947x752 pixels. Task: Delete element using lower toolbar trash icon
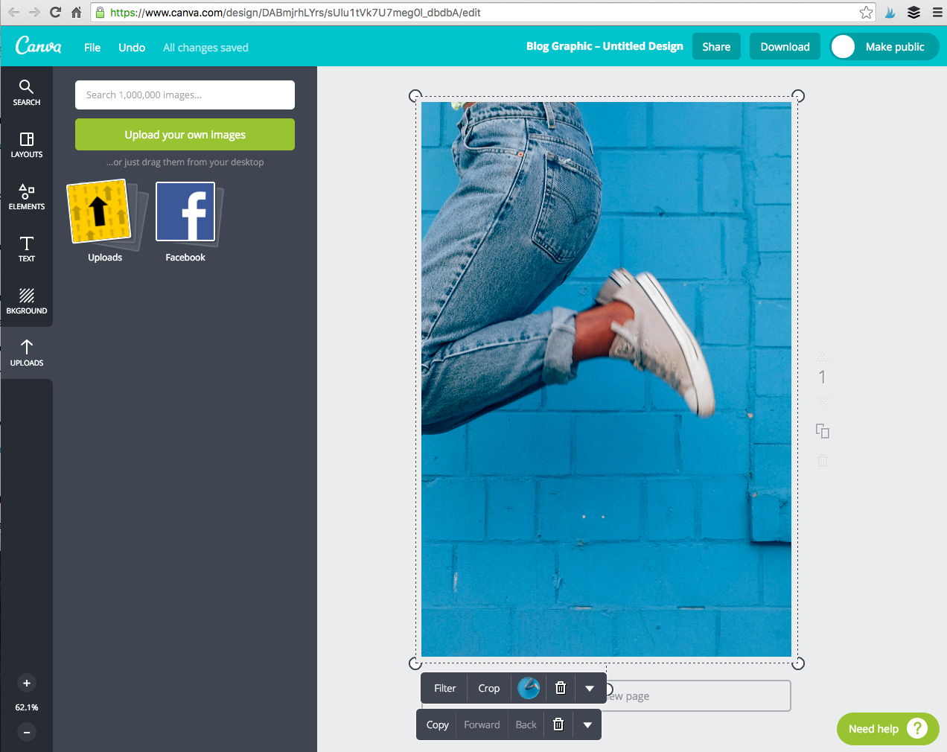(558, 724)
